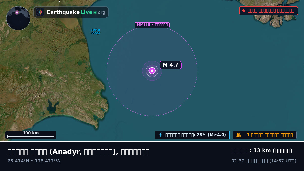Click the Anadyr location headline
304x171 pixels.
pyautogui.click(x=79, y=152)
